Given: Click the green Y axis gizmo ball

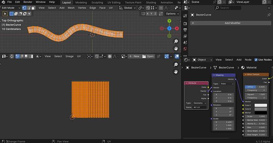Looking at the screenshot, I should tap(169, 21).
